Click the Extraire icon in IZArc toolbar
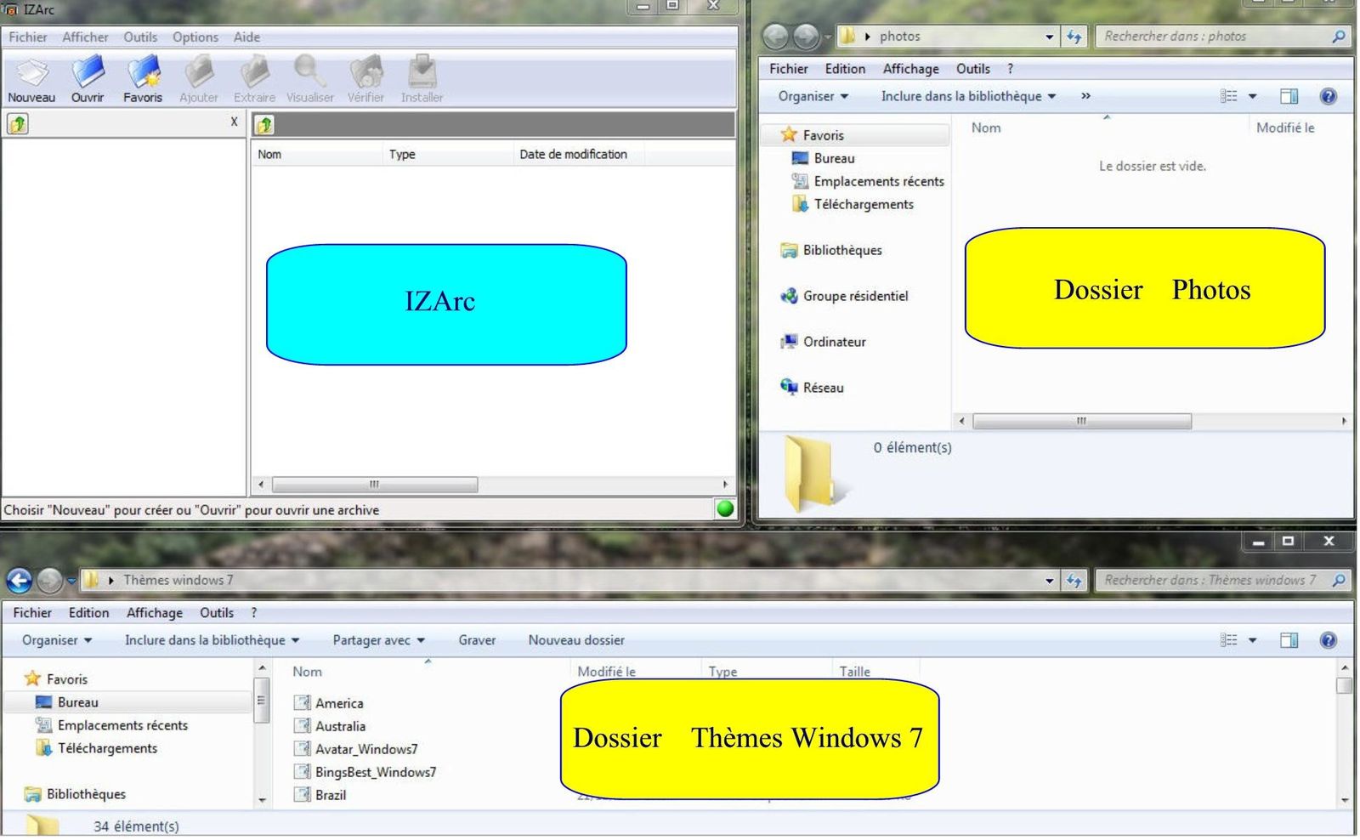The image size is (1360, 840). tap(254, 72)
